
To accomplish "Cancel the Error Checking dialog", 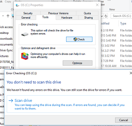I will pos(123,120).
